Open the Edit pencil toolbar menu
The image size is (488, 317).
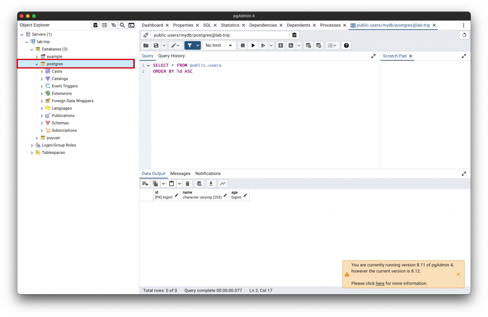click(x=175, y=45)
